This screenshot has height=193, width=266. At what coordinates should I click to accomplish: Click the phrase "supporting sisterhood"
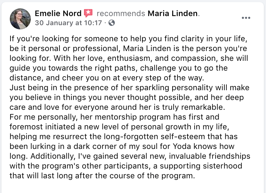click(x=201, y=166)
